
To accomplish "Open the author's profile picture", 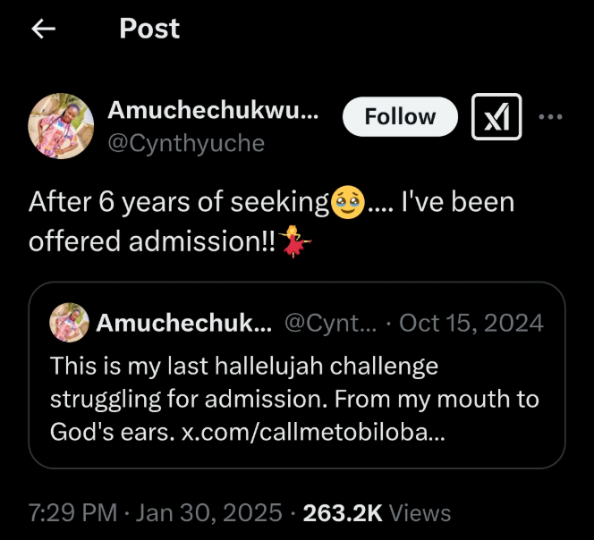I will tap(61, 126).
